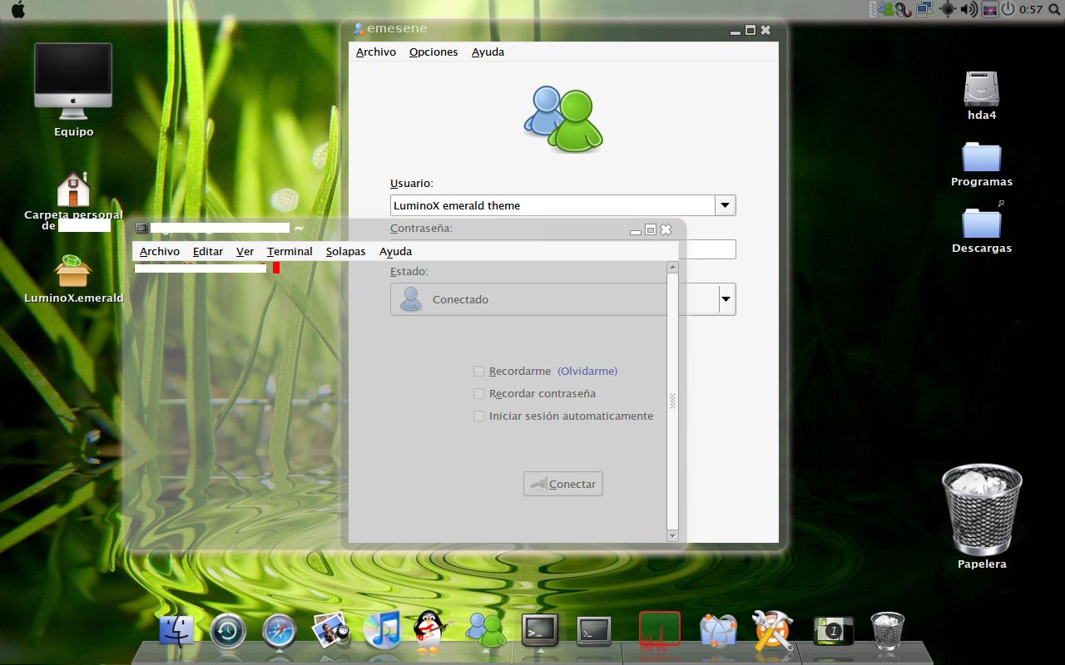Click the first terminal icon in dock

tap(540, 630)
